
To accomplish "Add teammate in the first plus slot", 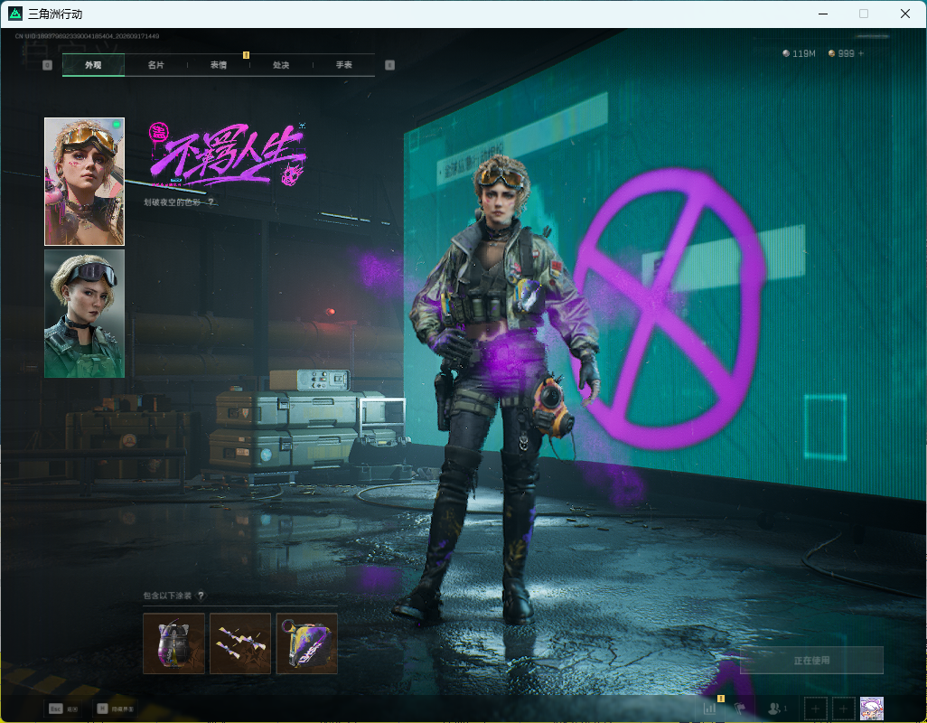I will pos(815,709).
